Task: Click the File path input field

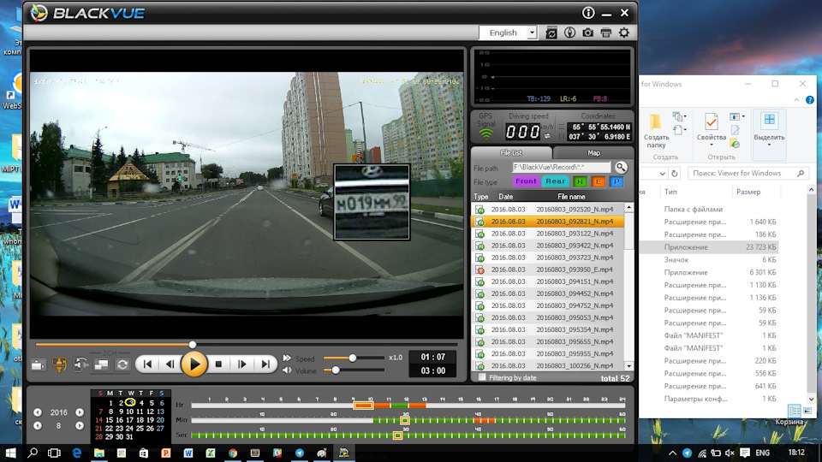Action: point(562,168)
